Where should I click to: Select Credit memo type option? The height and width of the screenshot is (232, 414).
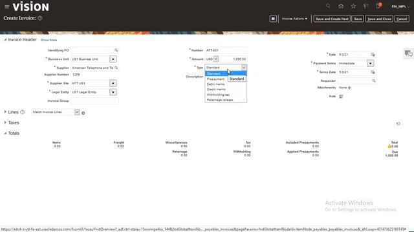click(x=226, y=90)
